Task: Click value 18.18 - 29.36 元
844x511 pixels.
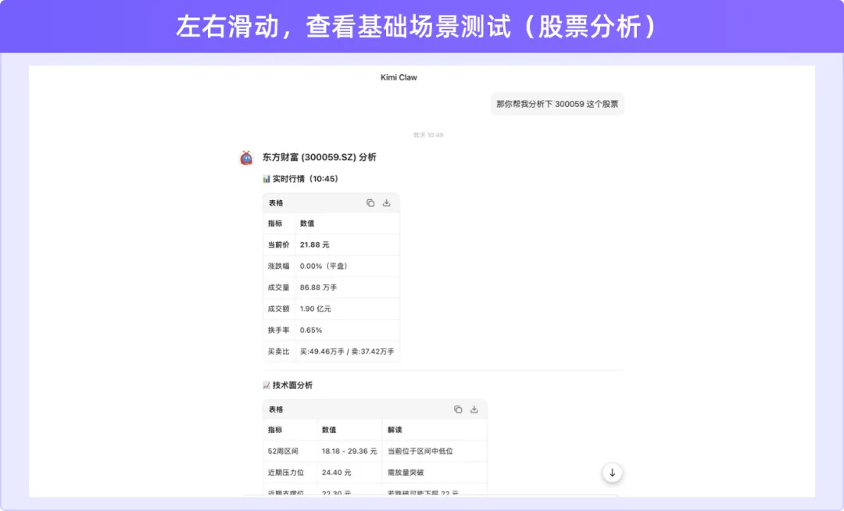Action: coord(349,452)
